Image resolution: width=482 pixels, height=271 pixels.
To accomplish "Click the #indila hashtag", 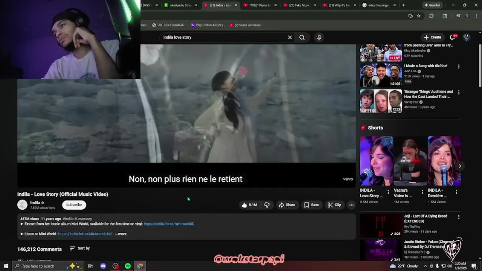I will [68, 219].
